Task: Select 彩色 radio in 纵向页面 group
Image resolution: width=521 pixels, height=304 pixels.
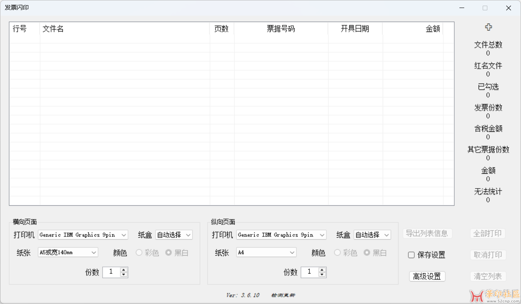Action: point(337,253)
